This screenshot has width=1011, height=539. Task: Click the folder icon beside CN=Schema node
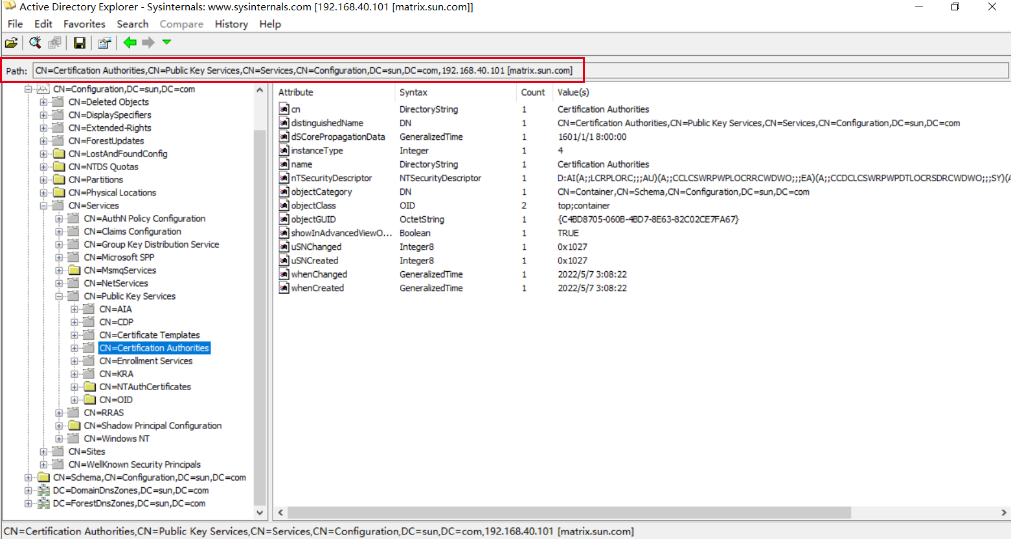pyautogui.click(x=43, y=478)
